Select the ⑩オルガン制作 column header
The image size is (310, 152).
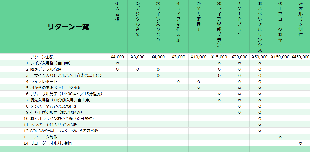tap(300, 26)
